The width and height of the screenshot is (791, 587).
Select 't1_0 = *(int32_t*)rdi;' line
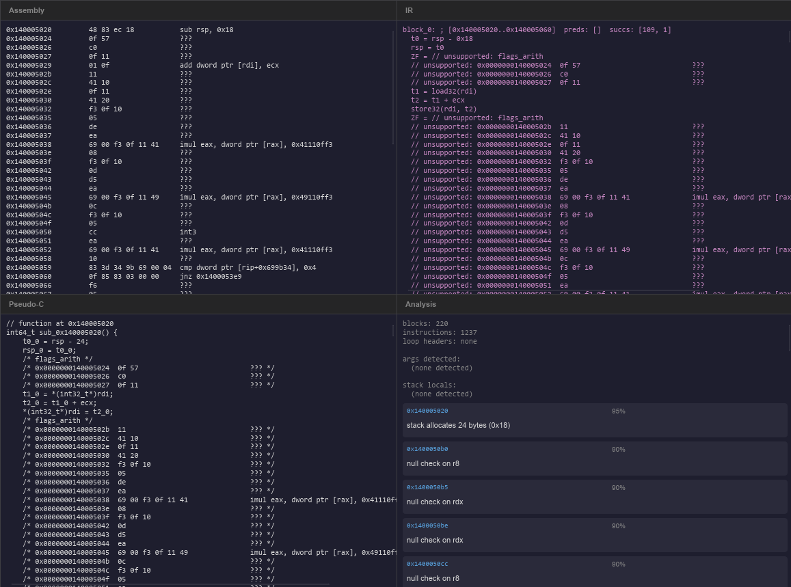(x=68, y=394)
